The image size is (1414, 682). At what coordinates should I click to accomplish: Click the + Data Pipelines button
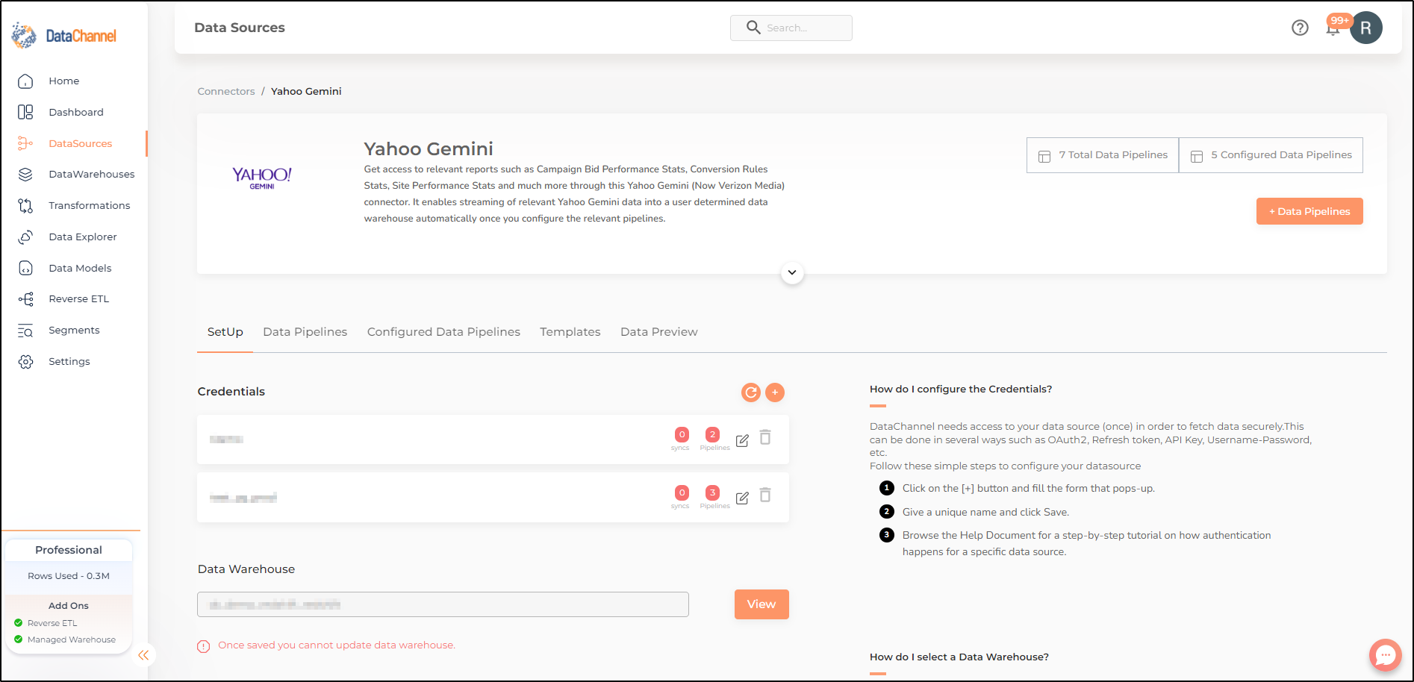(1309, 211)
